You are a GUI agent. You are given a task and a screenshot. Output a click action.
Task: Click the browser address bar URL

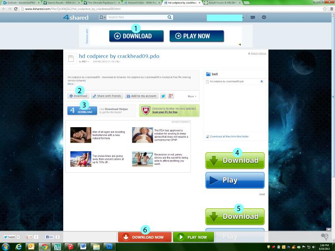(72, 9)
